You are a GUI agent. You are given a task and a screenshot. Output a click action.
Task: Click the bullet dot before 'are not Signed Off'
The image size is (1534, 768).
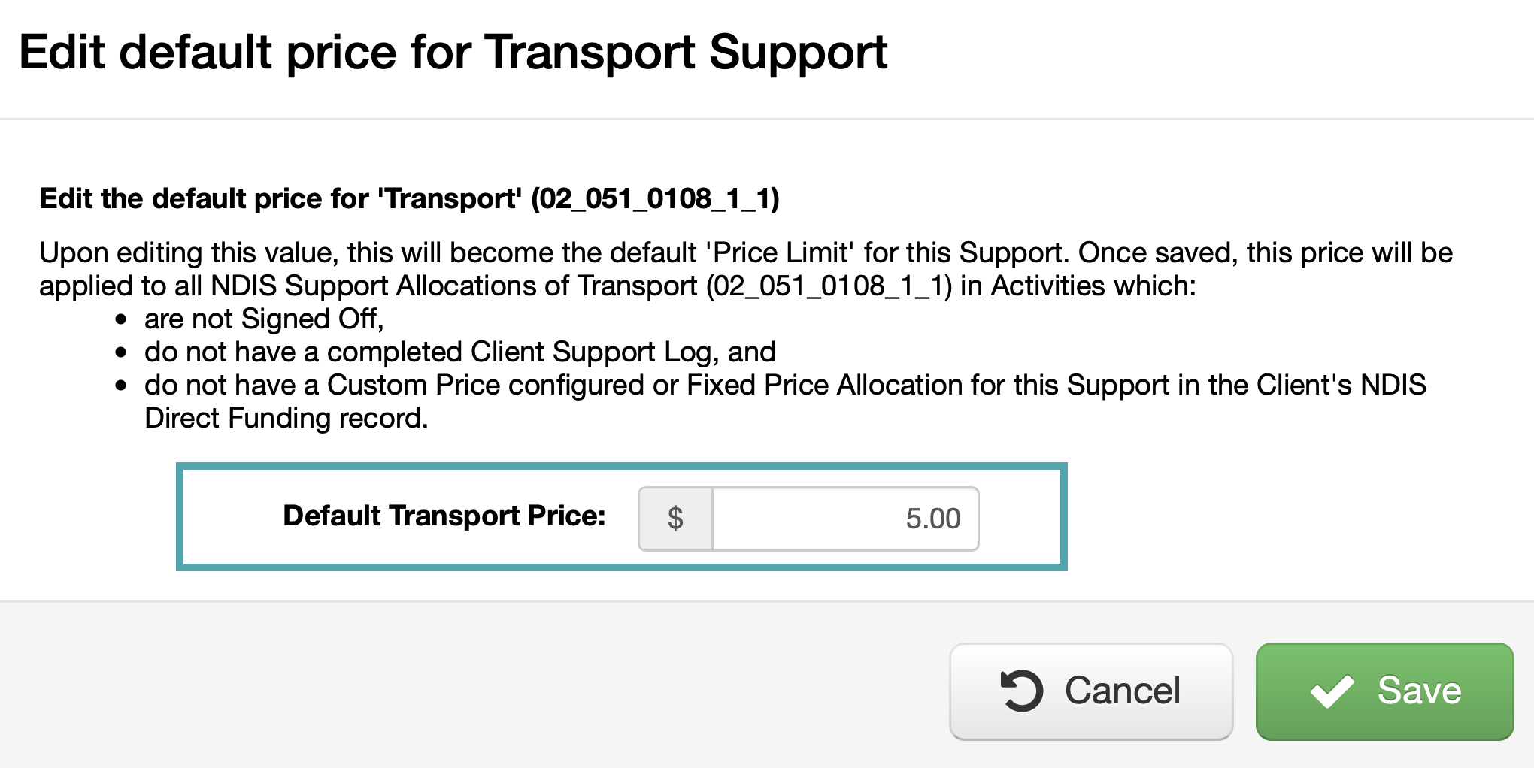(121, 321)
